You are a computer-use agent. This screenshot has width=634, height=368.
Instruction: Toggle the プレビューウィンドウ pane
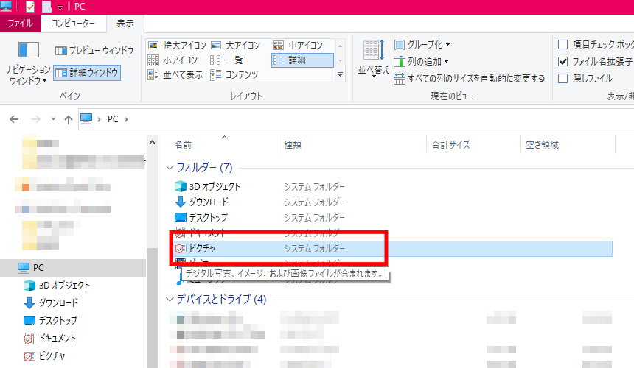pyautogui.click(x=94, y=51)
